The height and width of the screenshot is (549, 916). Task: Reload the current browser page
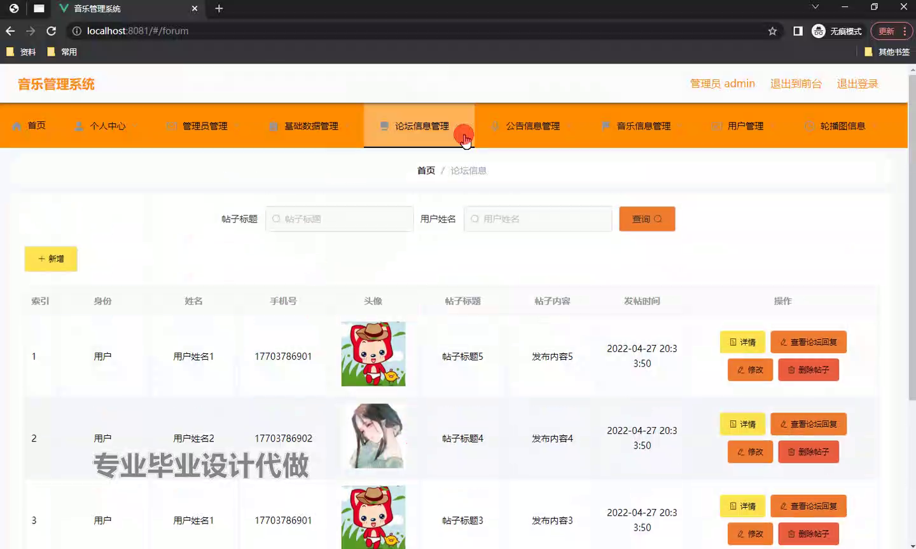pyautogui.click(x=52, y=31)
